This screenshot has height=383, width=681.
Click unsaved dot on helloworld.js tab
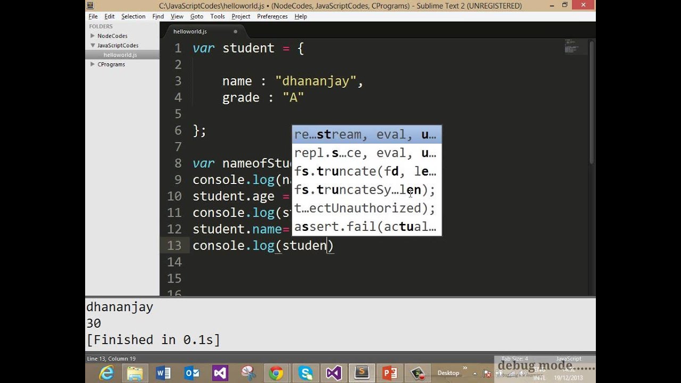pyautogui.click(x=236, y=31)
